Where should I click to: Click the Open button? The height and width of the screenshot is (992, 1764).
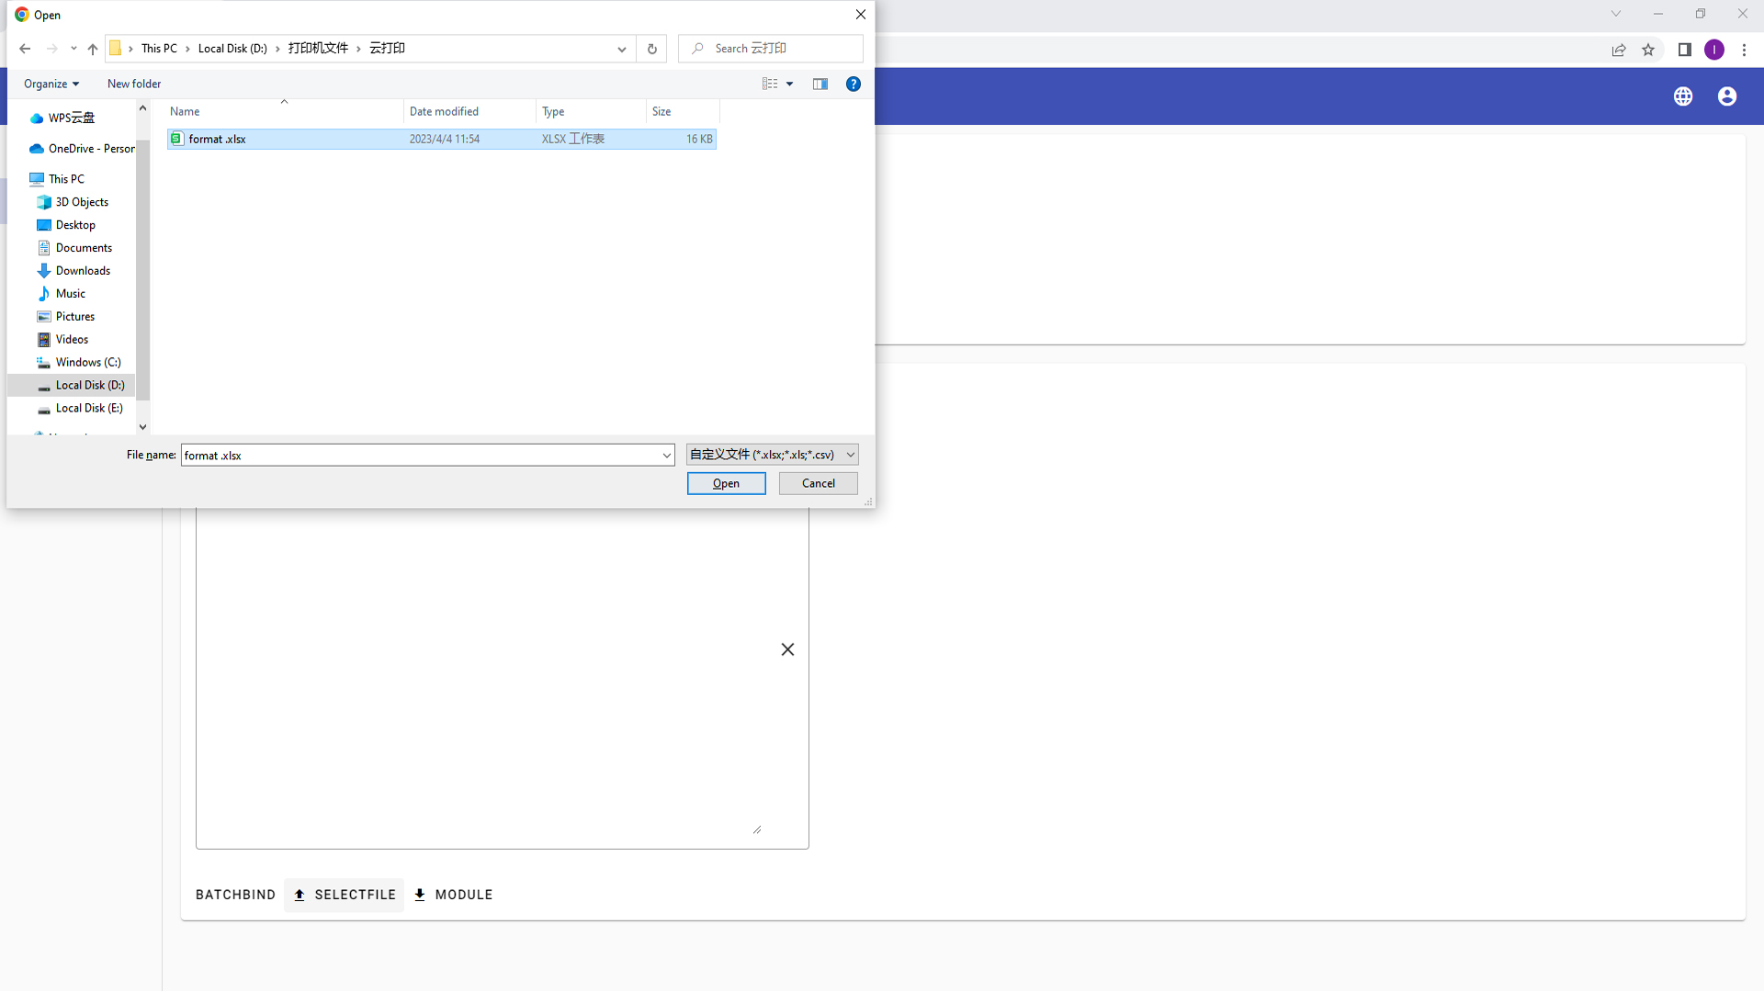pyautogui.click(x=726, y=483)
